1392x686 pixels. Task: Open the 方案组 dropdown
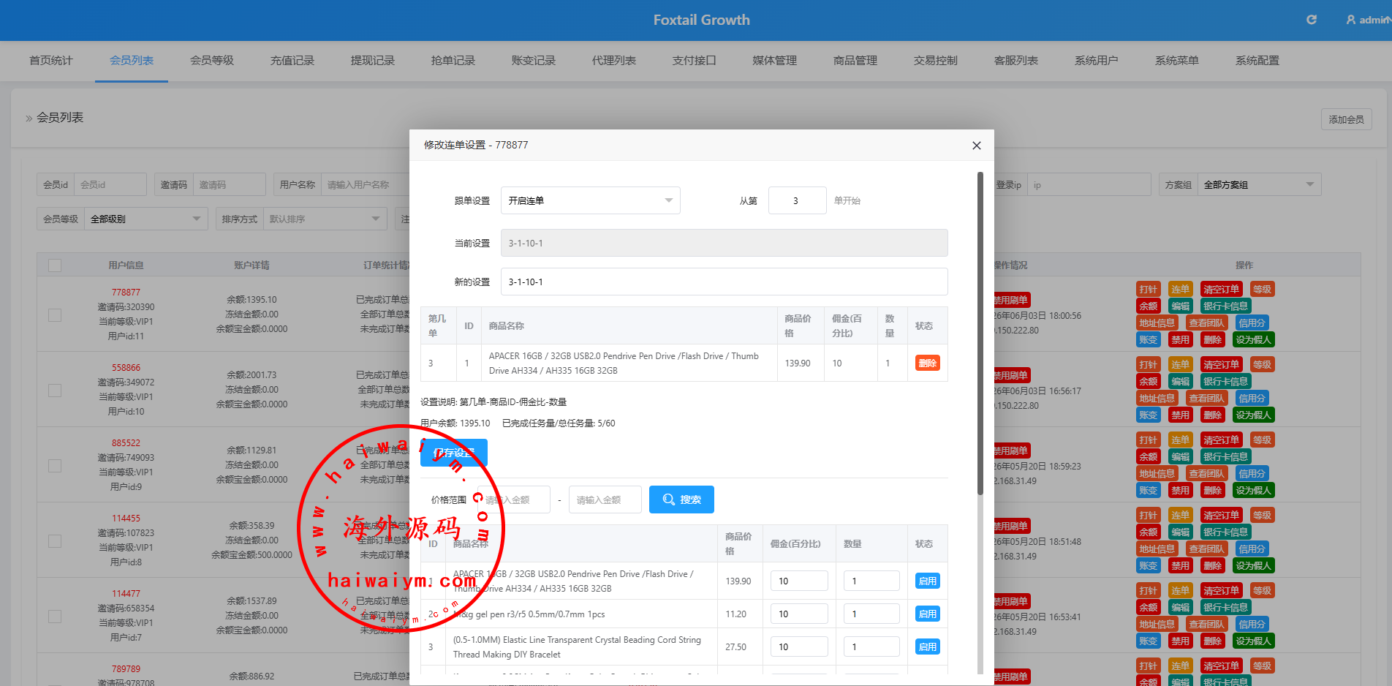[x=1260, y=185]
